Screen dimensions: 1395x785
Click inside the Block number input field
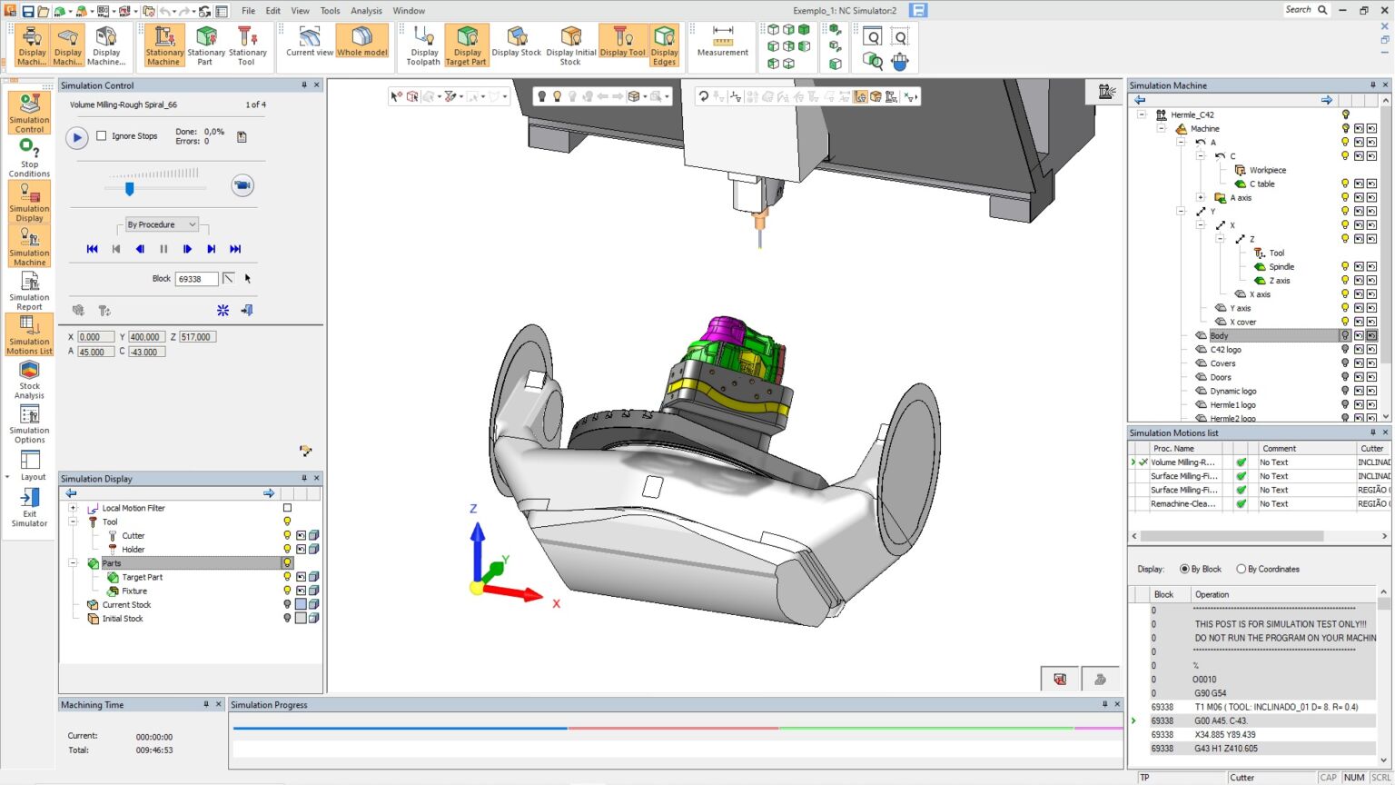[196, 278]
